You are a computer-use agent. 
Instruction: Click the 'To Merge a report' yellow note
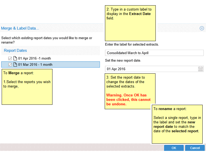point(27,87)
